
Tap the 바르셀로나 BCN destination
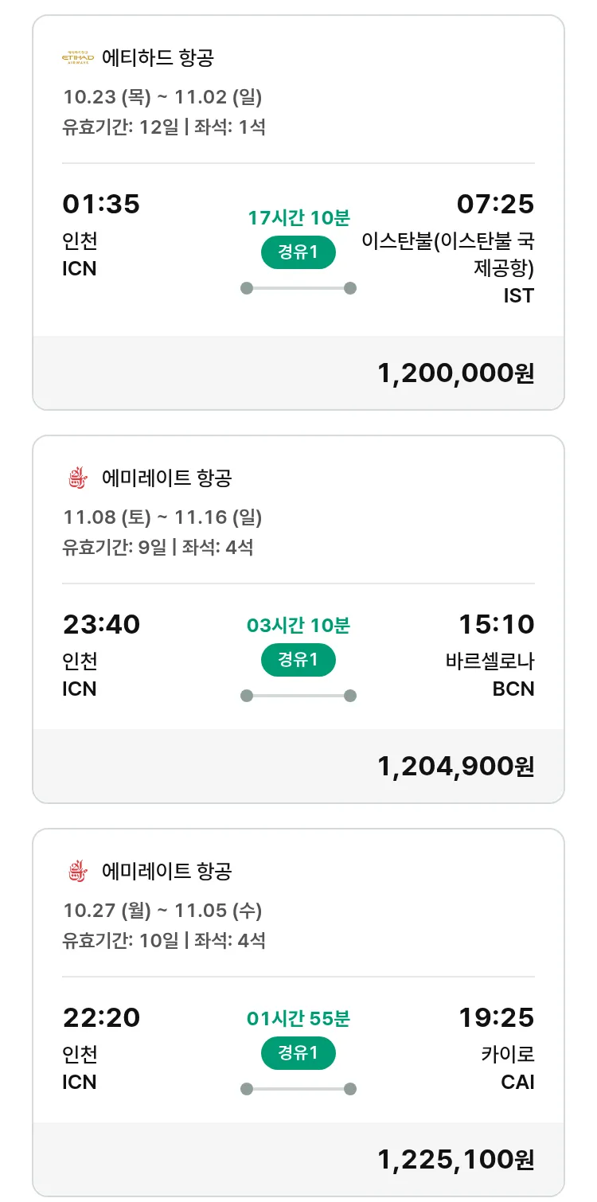490,674
